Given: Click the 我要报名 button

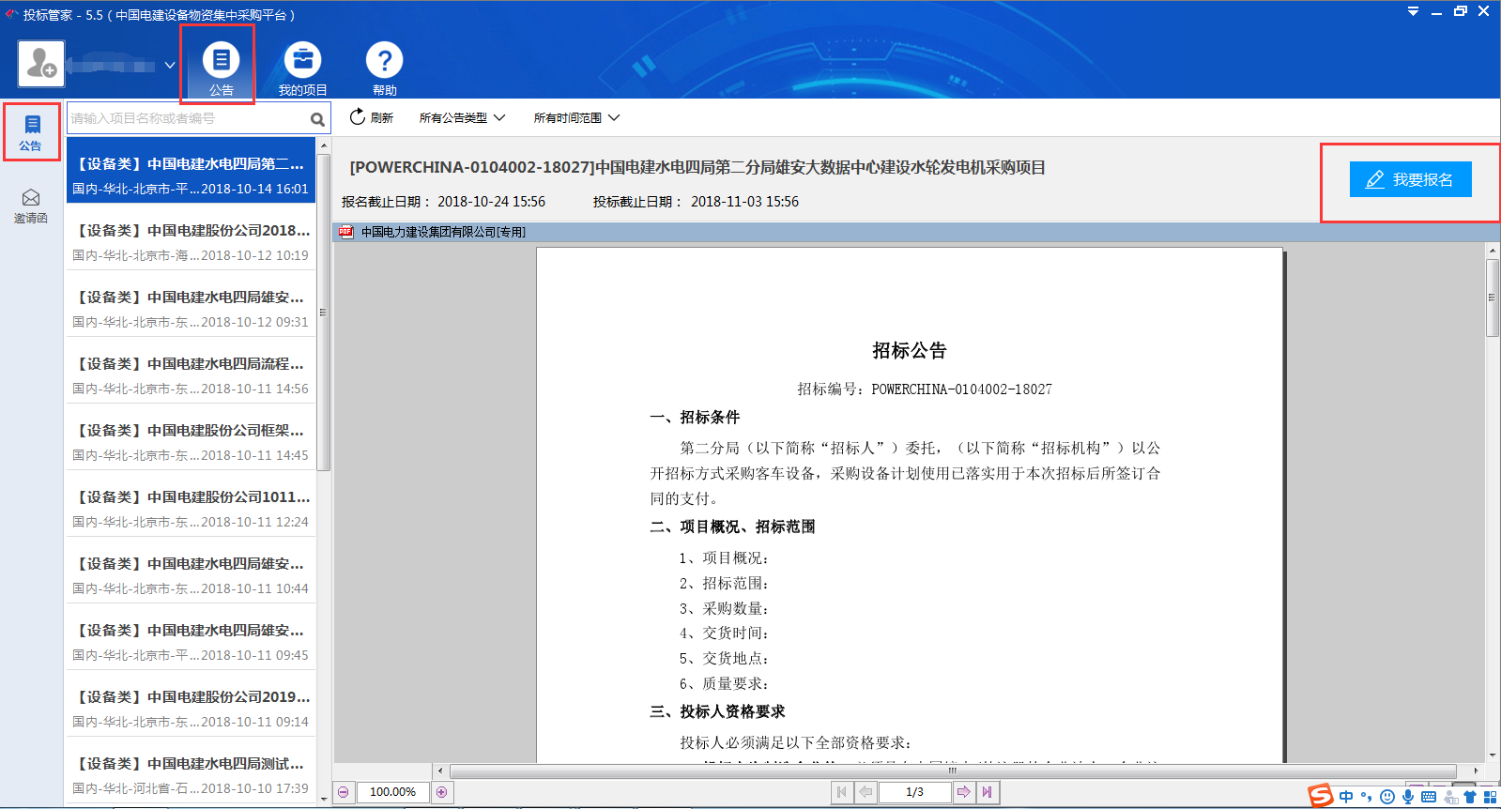Looking at the screenshot, I should click(x=1410, y=179).
